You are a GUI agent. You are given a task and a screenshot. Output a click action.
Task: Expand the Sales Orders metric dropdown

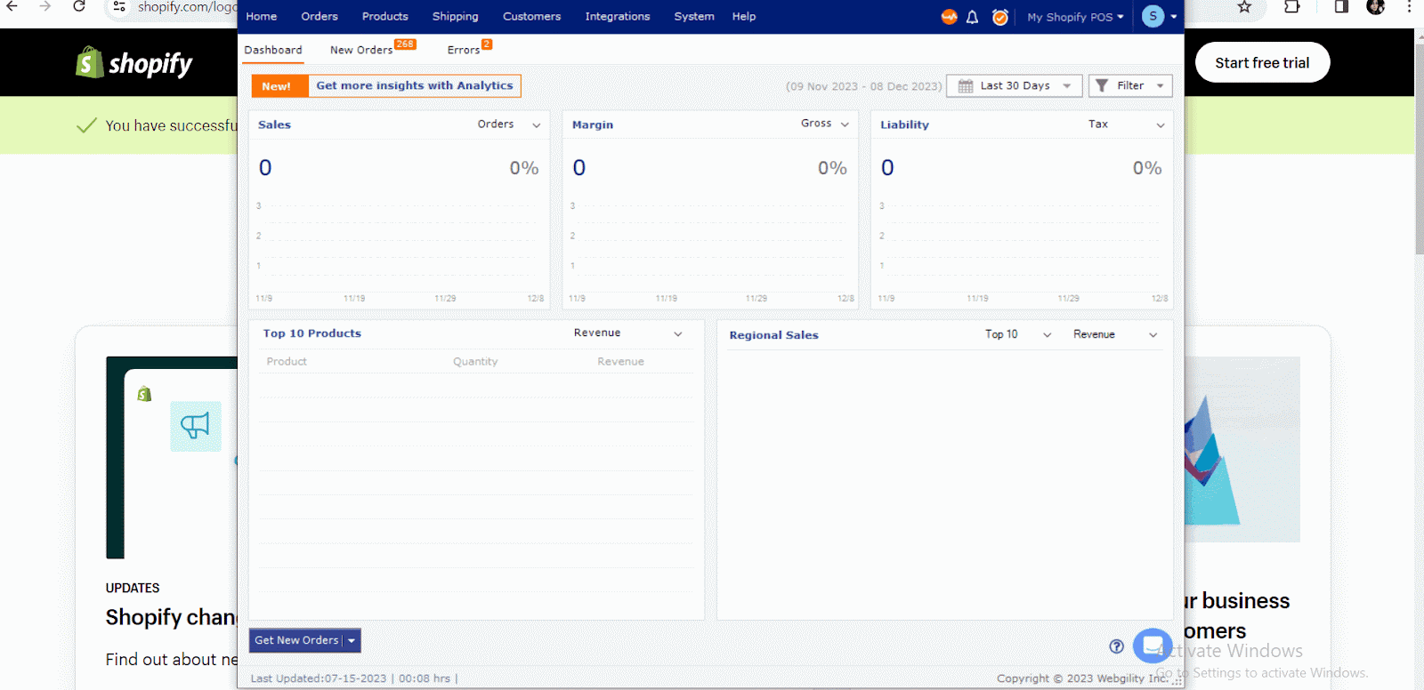click(537, 125)
